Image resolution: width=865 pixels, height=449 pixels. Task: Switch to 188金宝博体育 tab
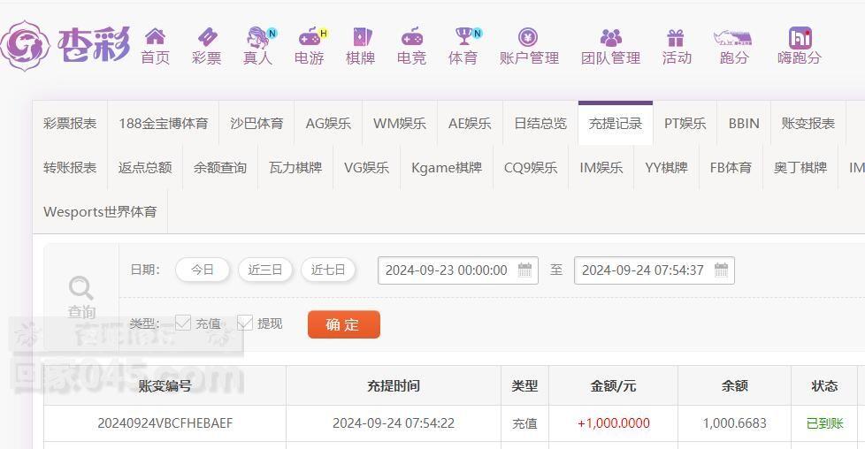(x=164, y=124)
